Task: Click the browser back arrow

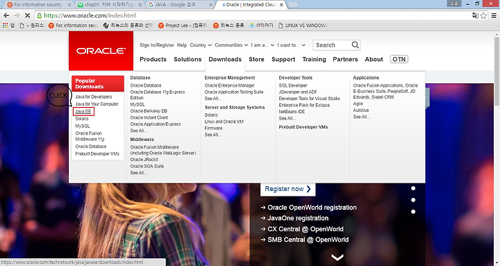Action: [x=6, y=15]
